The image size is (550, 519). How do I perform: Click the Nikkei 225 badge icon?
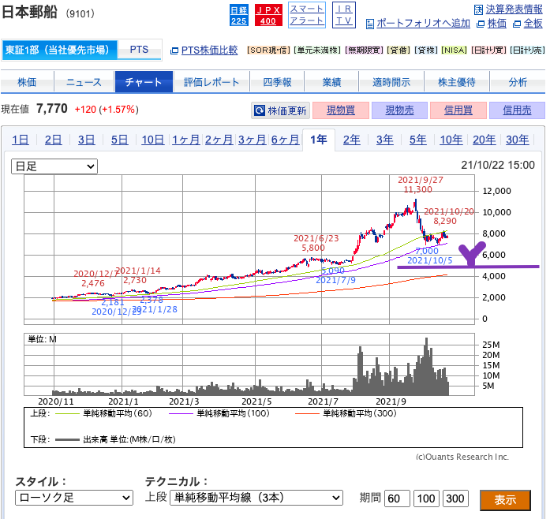pyautogui.click(x=239, y=16)
